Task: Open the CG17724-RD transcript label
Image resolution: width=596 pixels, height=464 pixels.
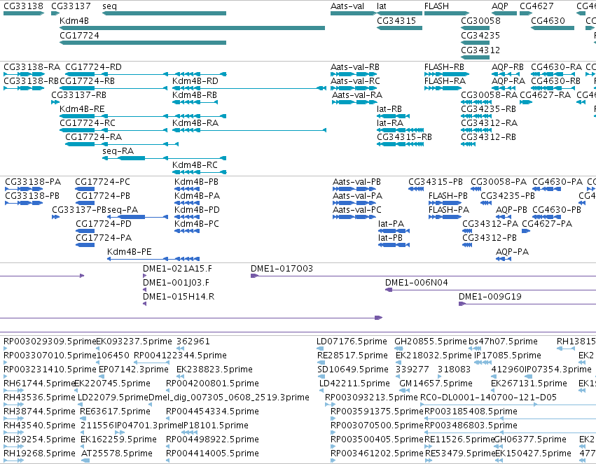Action: click(94, 66)
